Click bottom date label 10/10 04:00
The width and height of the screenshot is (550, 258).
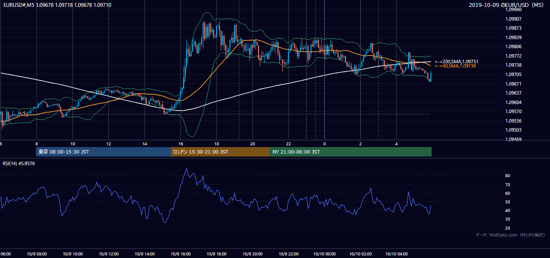pos(396,254)
